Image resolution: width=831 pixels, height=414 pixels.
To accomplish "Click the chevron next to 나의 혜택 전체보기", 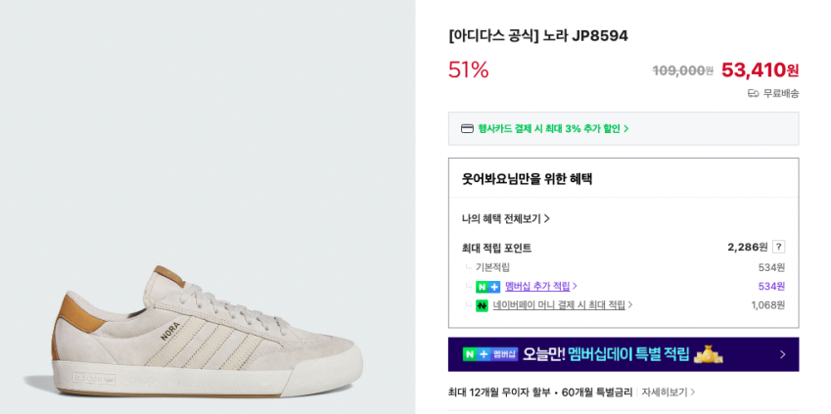I will (x=546, y=218).
